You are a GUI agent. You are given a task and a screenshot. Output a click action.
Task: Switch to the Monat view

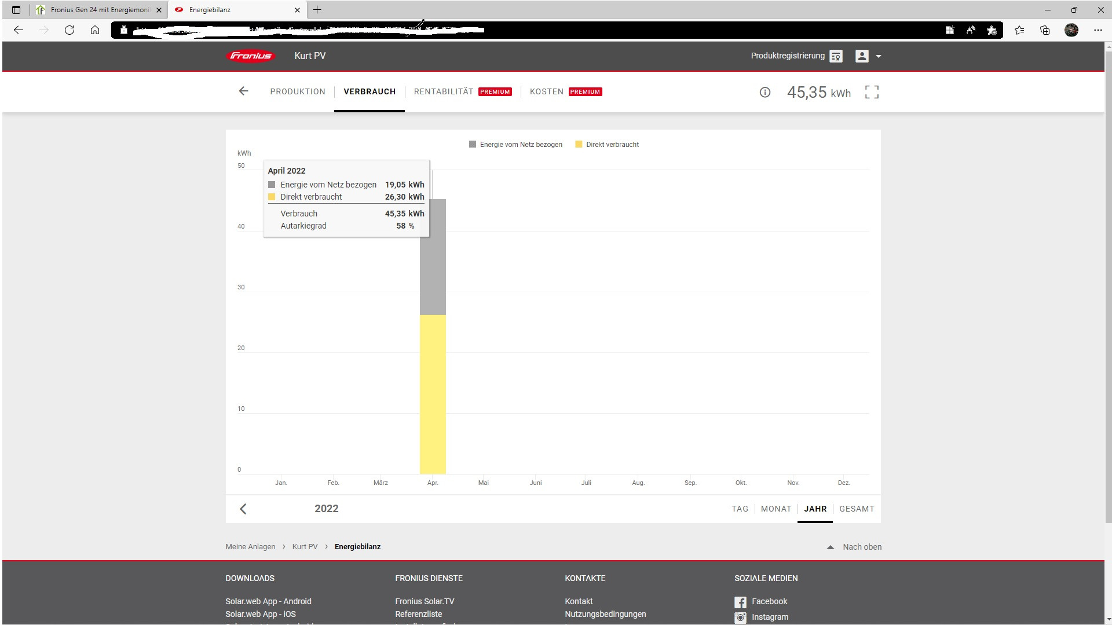coord(776,509)
